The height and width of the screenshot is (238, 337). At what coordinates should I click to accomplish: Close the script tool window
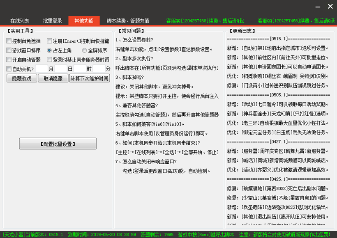coord(330,7)
